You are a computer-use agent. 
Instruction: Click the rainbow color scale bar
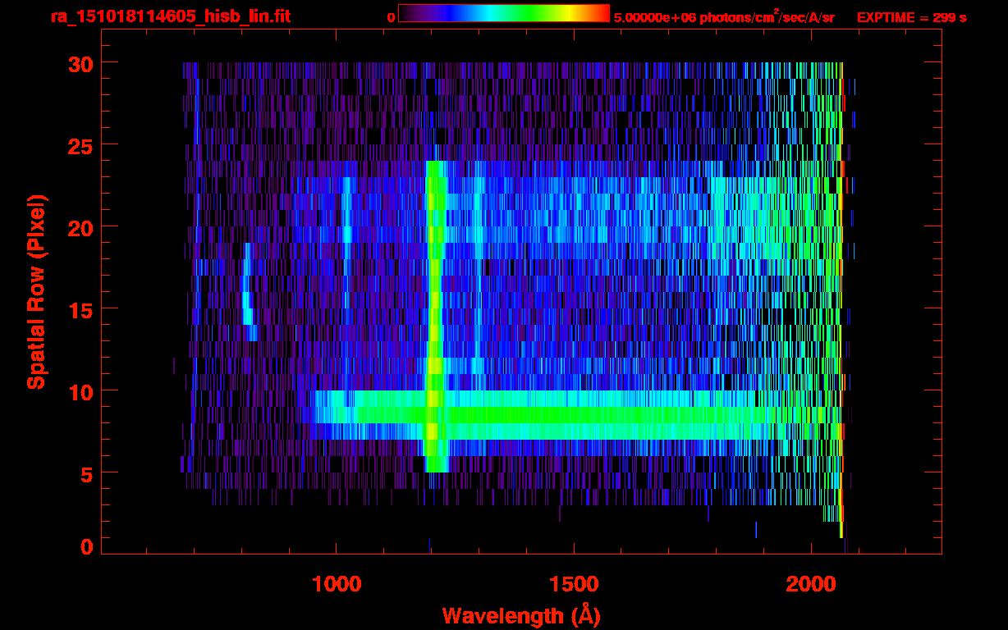(504, 13)
